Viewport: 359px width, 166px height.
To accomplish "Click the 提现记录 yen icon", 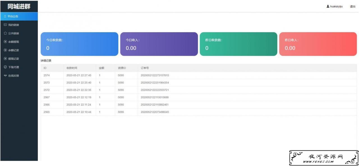I will click(5, 59).
